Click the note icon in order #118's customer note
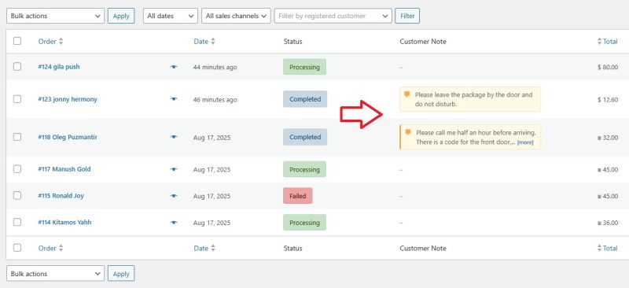629x288 pixels. 408,132
